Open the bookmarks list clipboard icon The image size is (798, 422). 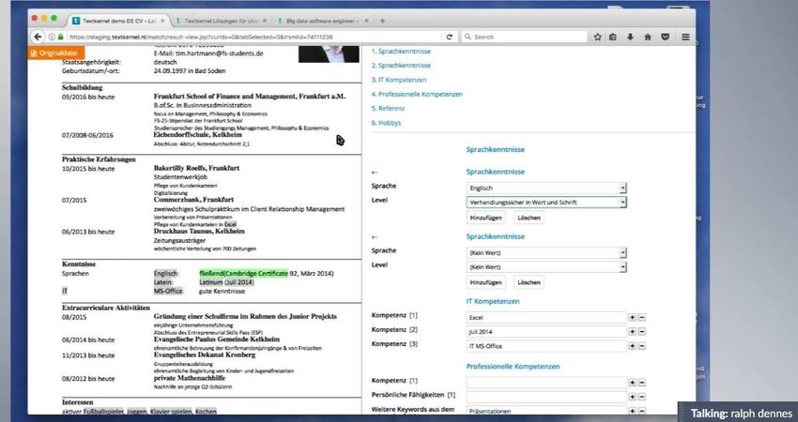coord(613,38)
